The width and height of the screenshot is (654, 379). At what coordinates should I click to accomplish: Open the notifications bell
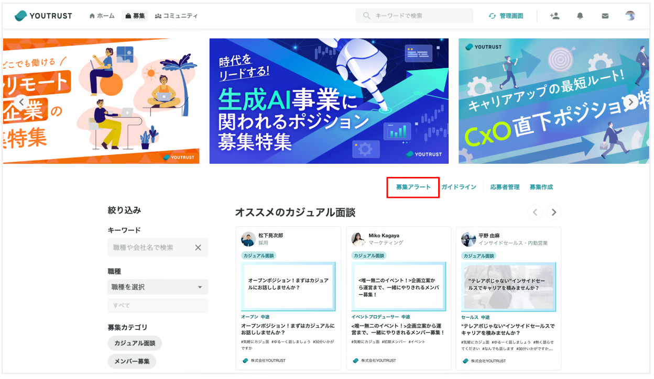[x=580, y=16]
